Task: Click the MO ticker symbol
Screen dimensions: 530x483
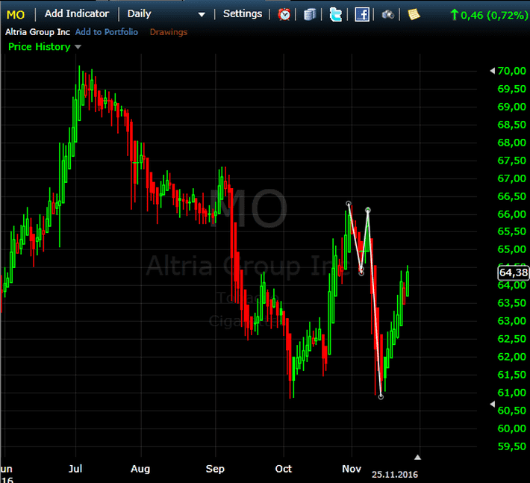Action: [16, 15]
